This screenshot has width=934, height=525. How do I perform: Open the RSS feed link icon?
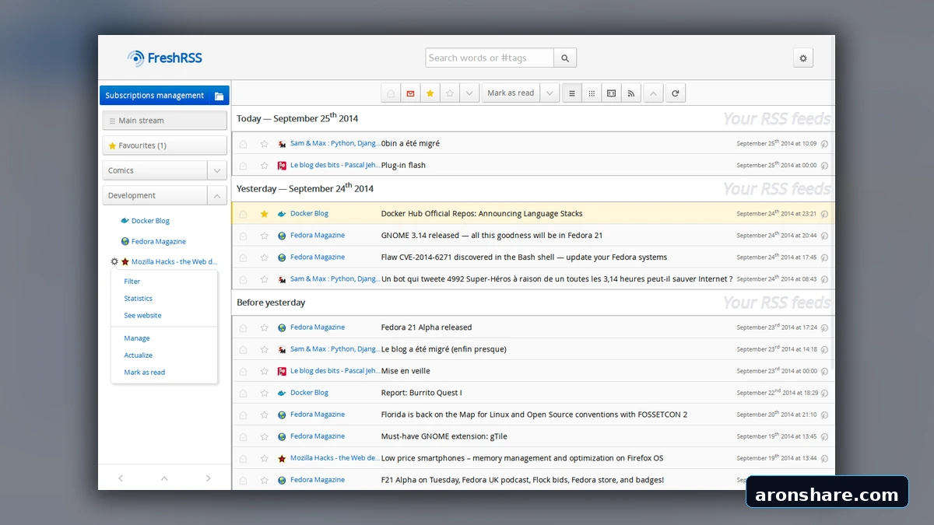[x=631, y=93]
